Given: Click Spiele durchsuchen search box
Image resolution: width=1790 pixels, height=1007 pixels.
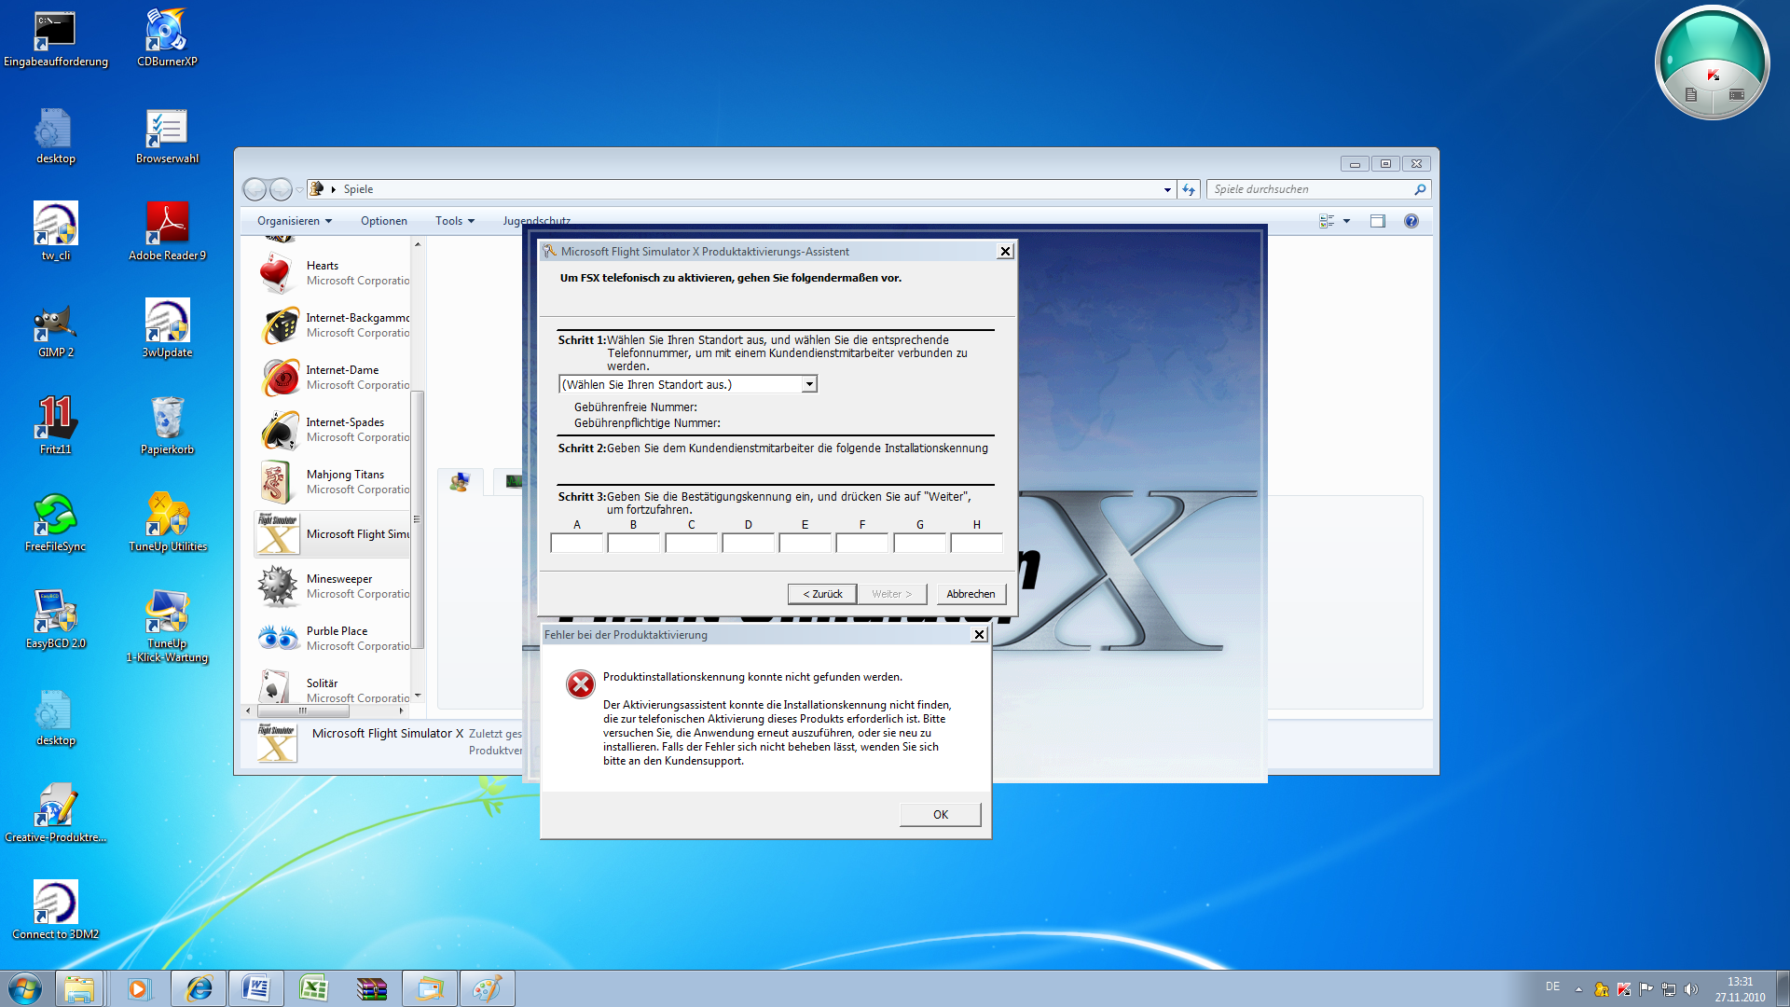Looking at the screenshot, I should pos(1318,189).
